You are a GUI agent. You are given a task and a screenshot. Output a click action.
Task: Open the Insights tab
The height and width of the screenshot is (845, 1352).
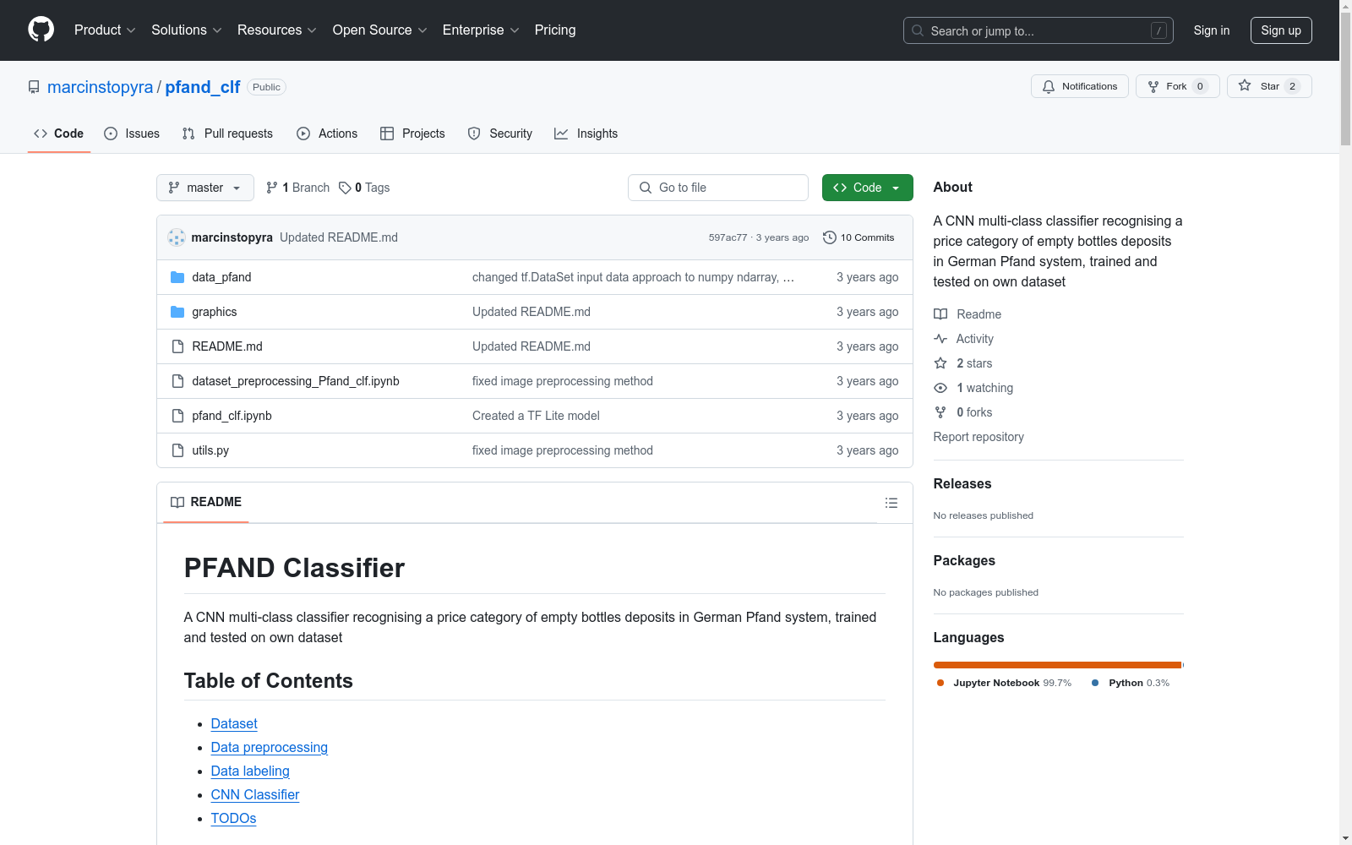586,134
